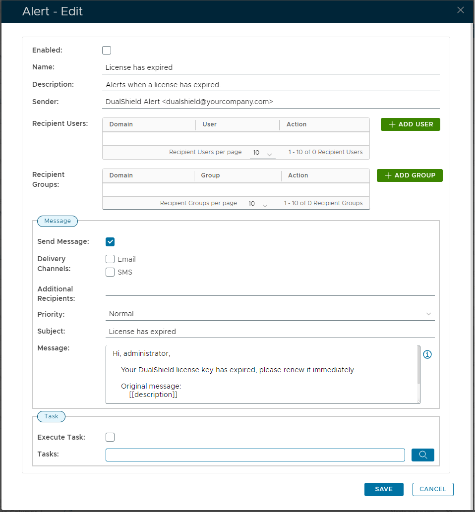Screen dimensions: 475x512
Task: Close the Alert Edit dialog
Action: point(461,10)
